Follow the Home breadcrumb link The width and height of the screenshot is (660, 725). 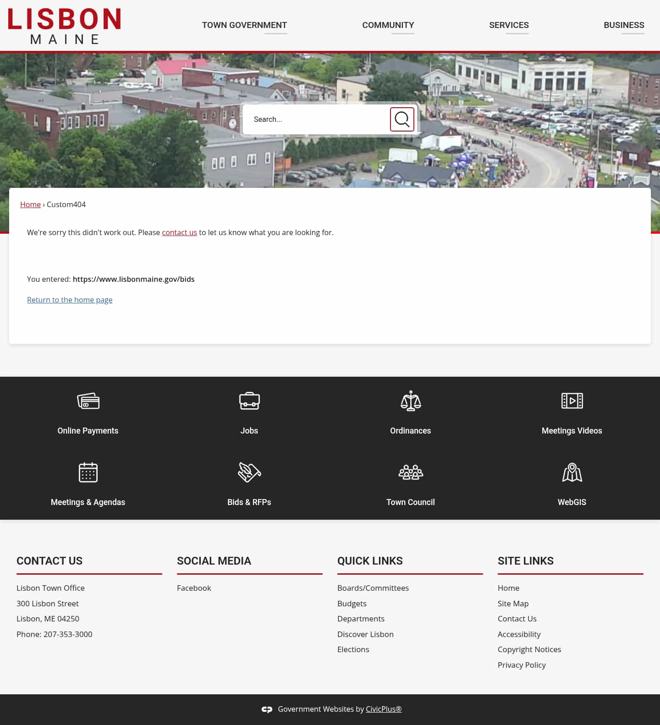coord(30,204)
